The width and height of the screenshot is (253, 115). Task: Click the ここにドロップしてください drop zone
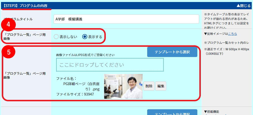point(110,65)
